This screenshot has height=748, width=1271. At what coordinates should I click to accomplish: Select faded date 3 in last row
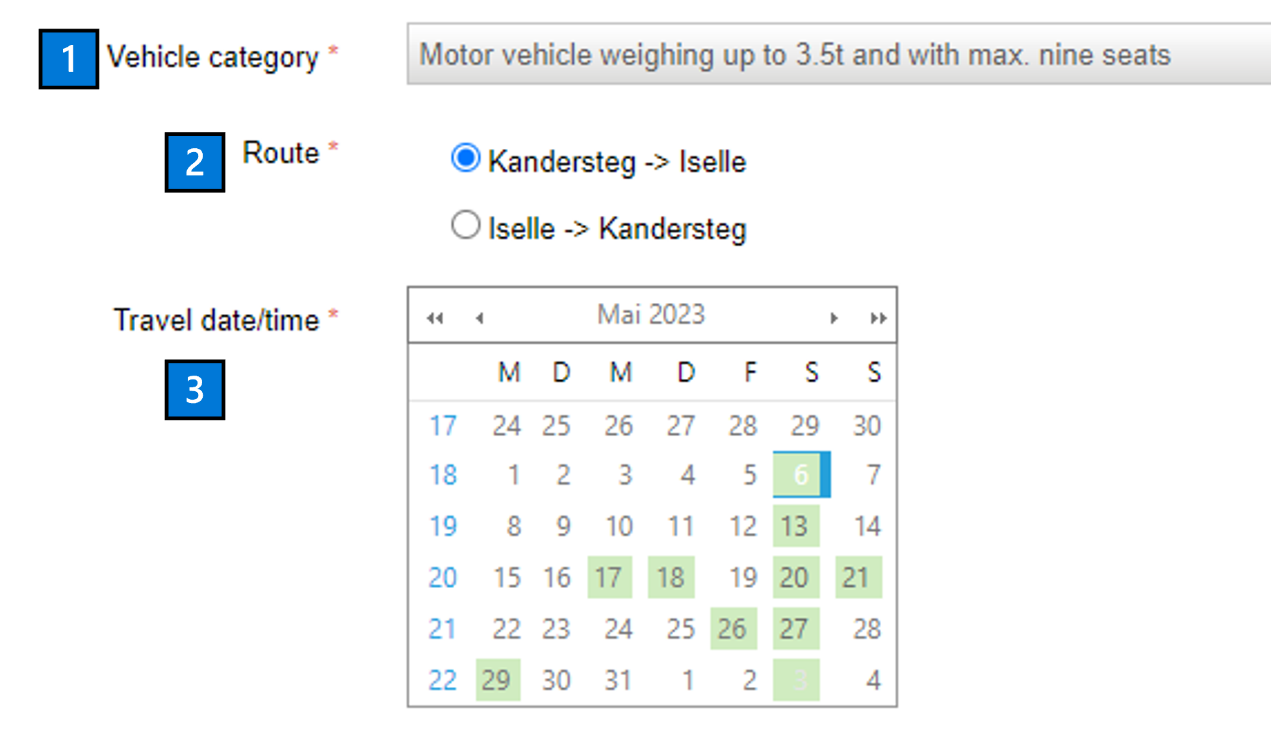[x=796, y=680]
